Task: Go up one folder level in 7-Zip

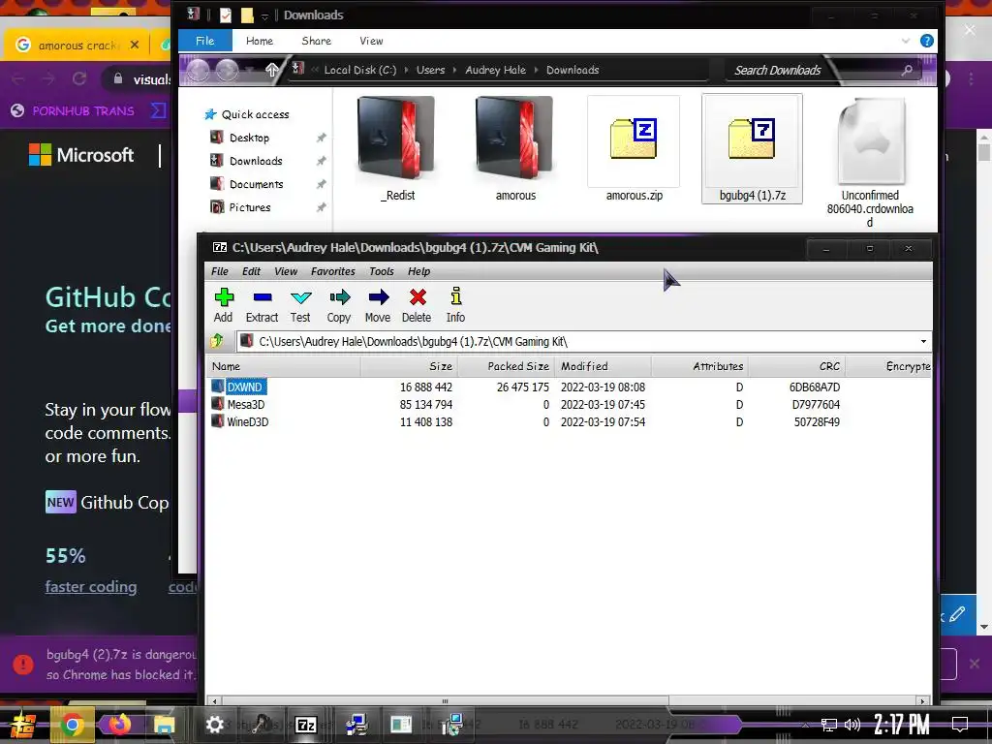Action: [217, 341]
